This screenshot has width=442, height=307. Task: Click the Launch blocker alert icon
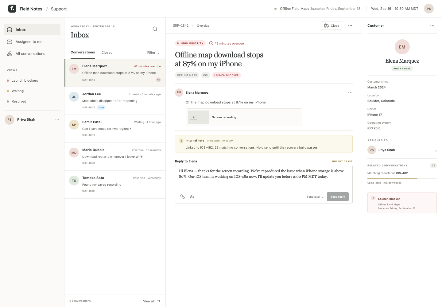(373, 198)
